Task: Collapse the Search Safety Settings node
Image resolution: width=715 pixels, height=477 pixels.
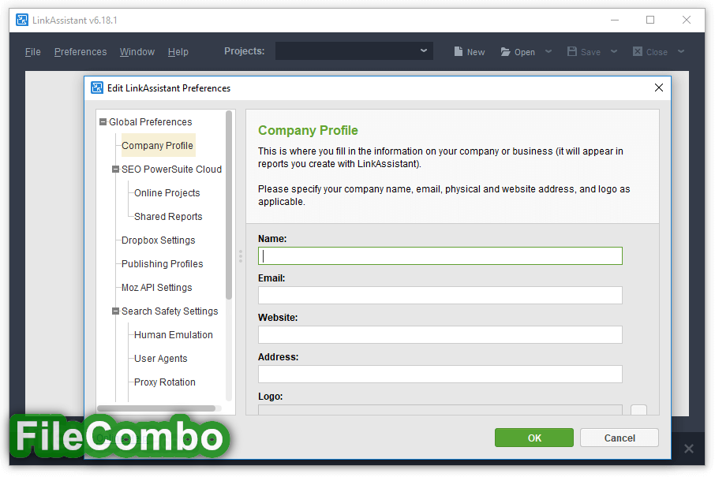Action: pyautogui.click(x=116, y=311)
